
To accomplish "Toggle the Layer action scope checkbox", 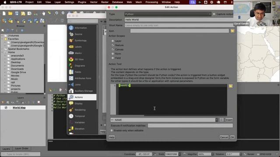I will tap(113, 41).
